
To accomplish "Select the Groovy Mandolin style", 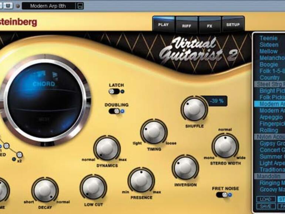I will point(270,189).
